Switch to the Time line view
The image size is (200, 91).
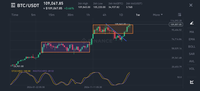15,15
